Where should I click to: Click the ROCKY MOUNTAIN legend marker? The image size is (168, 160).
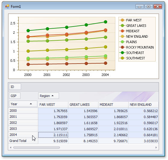(122, 47)
